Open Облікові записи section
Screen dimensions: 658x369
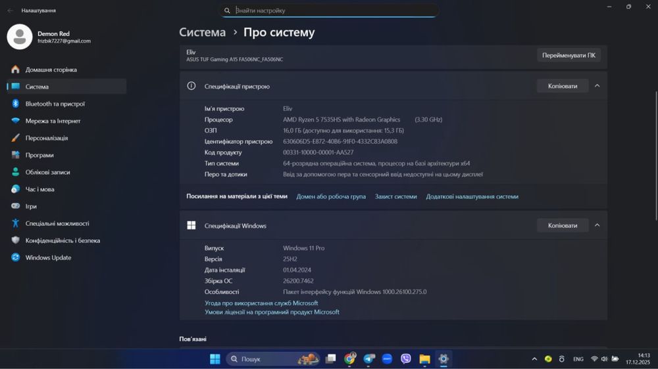[x=47, y=172]
